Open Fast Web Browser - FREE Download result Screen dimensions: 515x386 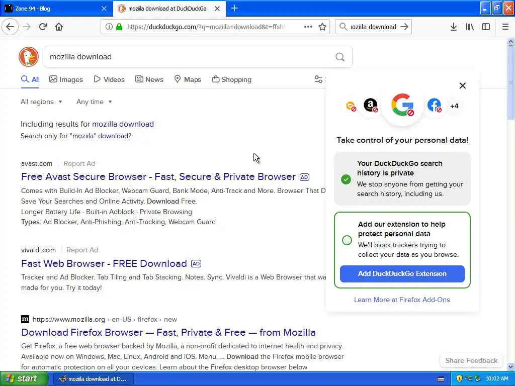click(x=104, y=263)
